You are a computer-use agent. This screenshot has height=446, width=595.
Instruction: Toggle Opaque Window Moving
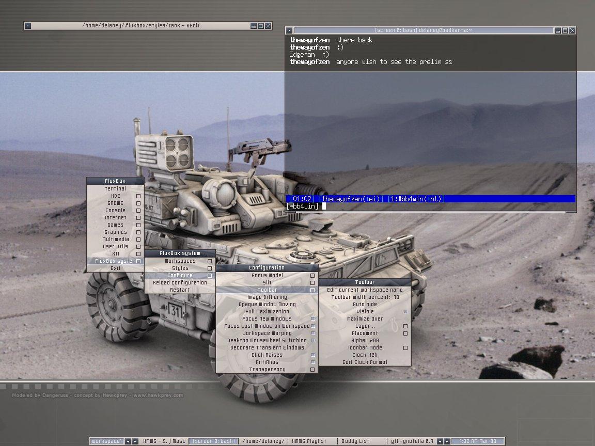[x=267, y=305]
